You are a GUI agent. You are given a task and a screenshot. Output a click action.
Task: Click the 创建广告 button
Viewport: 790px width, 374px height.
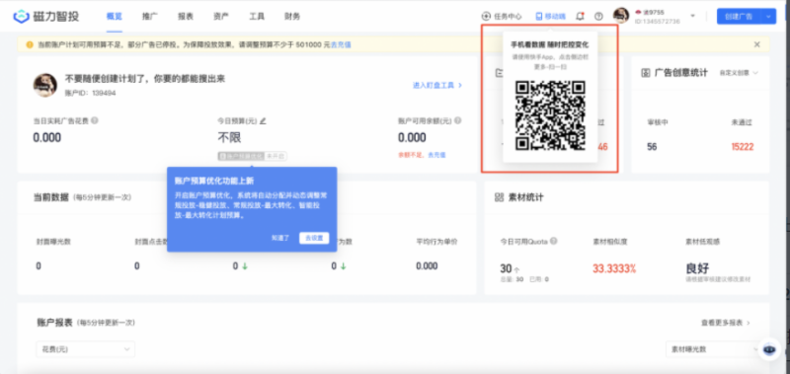739,16
